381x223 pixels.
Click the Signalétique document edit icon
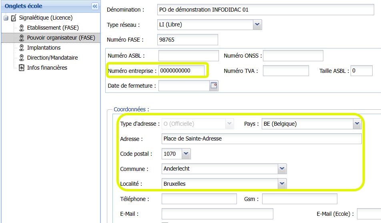(14, 18)
